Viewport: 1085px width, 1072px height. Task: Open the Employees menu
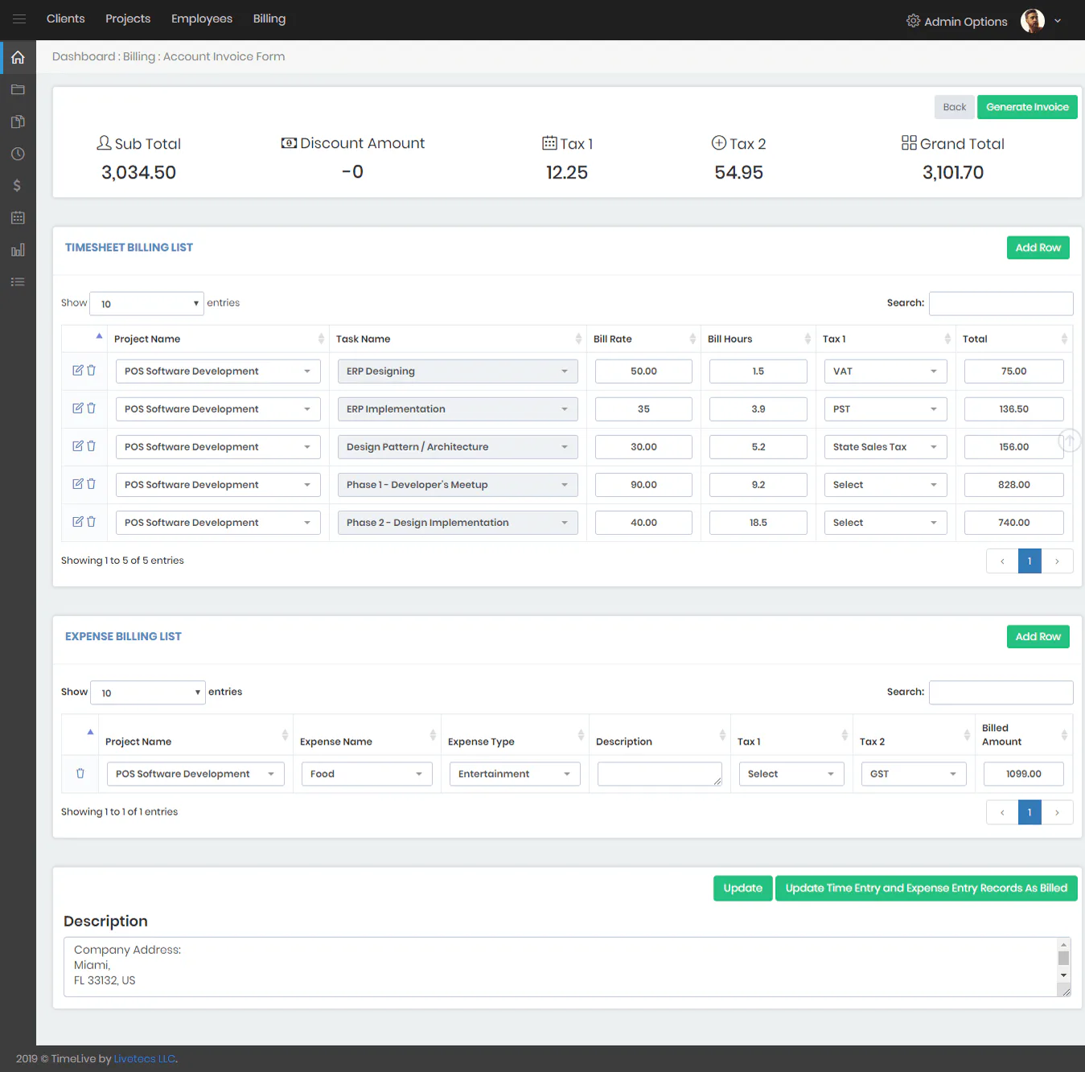coord(202,18)
